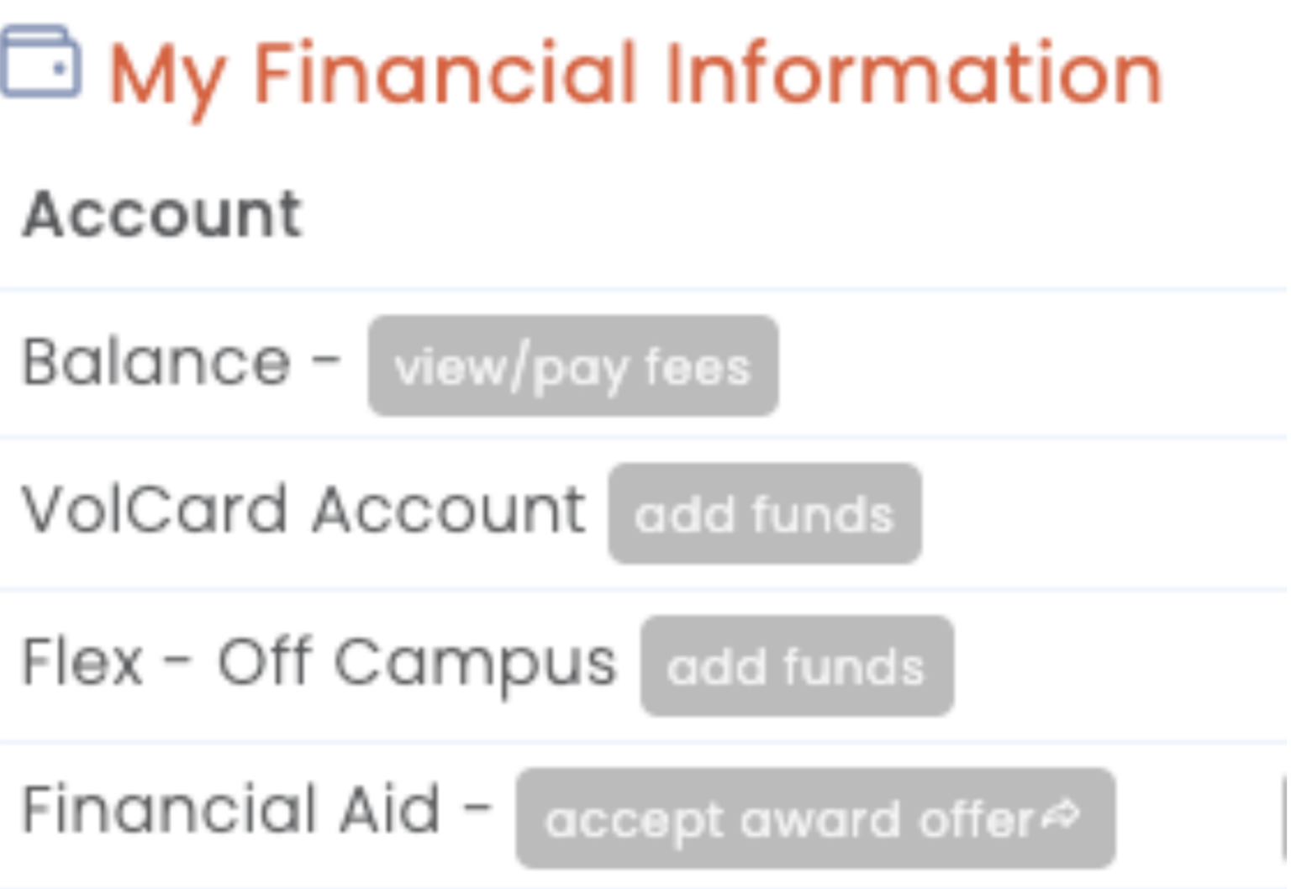1291x889 pixels.
Task: Click the word Aid in the last row
Action: (x=388, y=810)
